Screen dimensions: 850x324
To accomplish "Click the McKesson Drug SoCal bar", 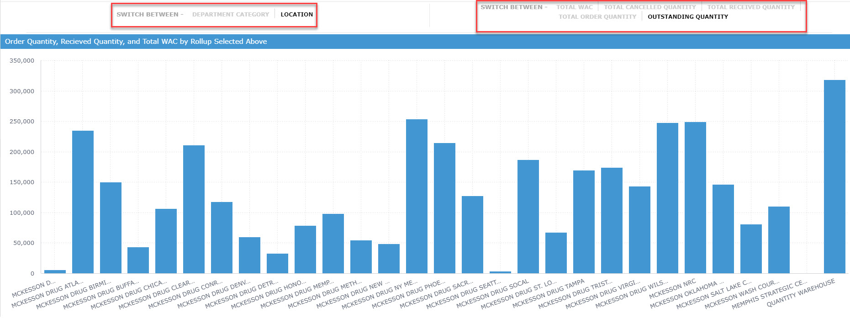I will click(528, 217).
